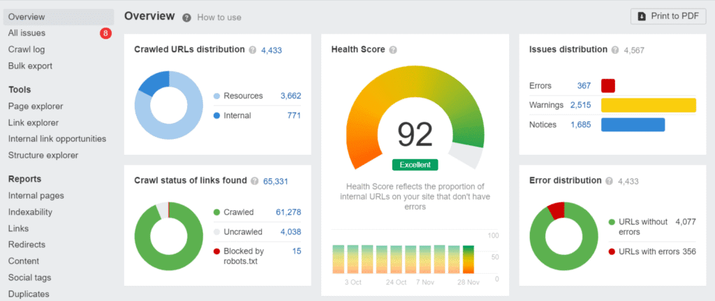Click the red 8 issues badge
The width and height of the screenshot is (715, 301).
[105, 34]
